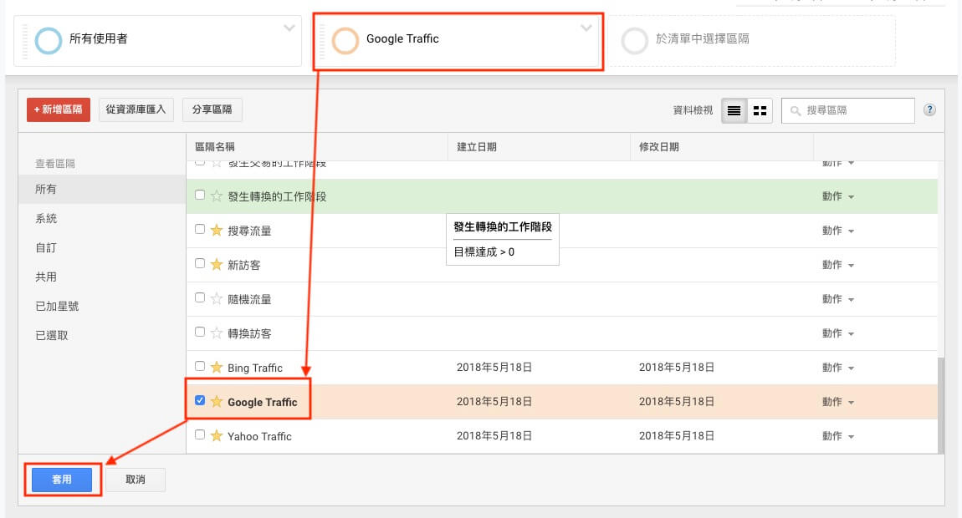Apply with the blue 套用 button
962x518 pixels.
pos(62,480)
